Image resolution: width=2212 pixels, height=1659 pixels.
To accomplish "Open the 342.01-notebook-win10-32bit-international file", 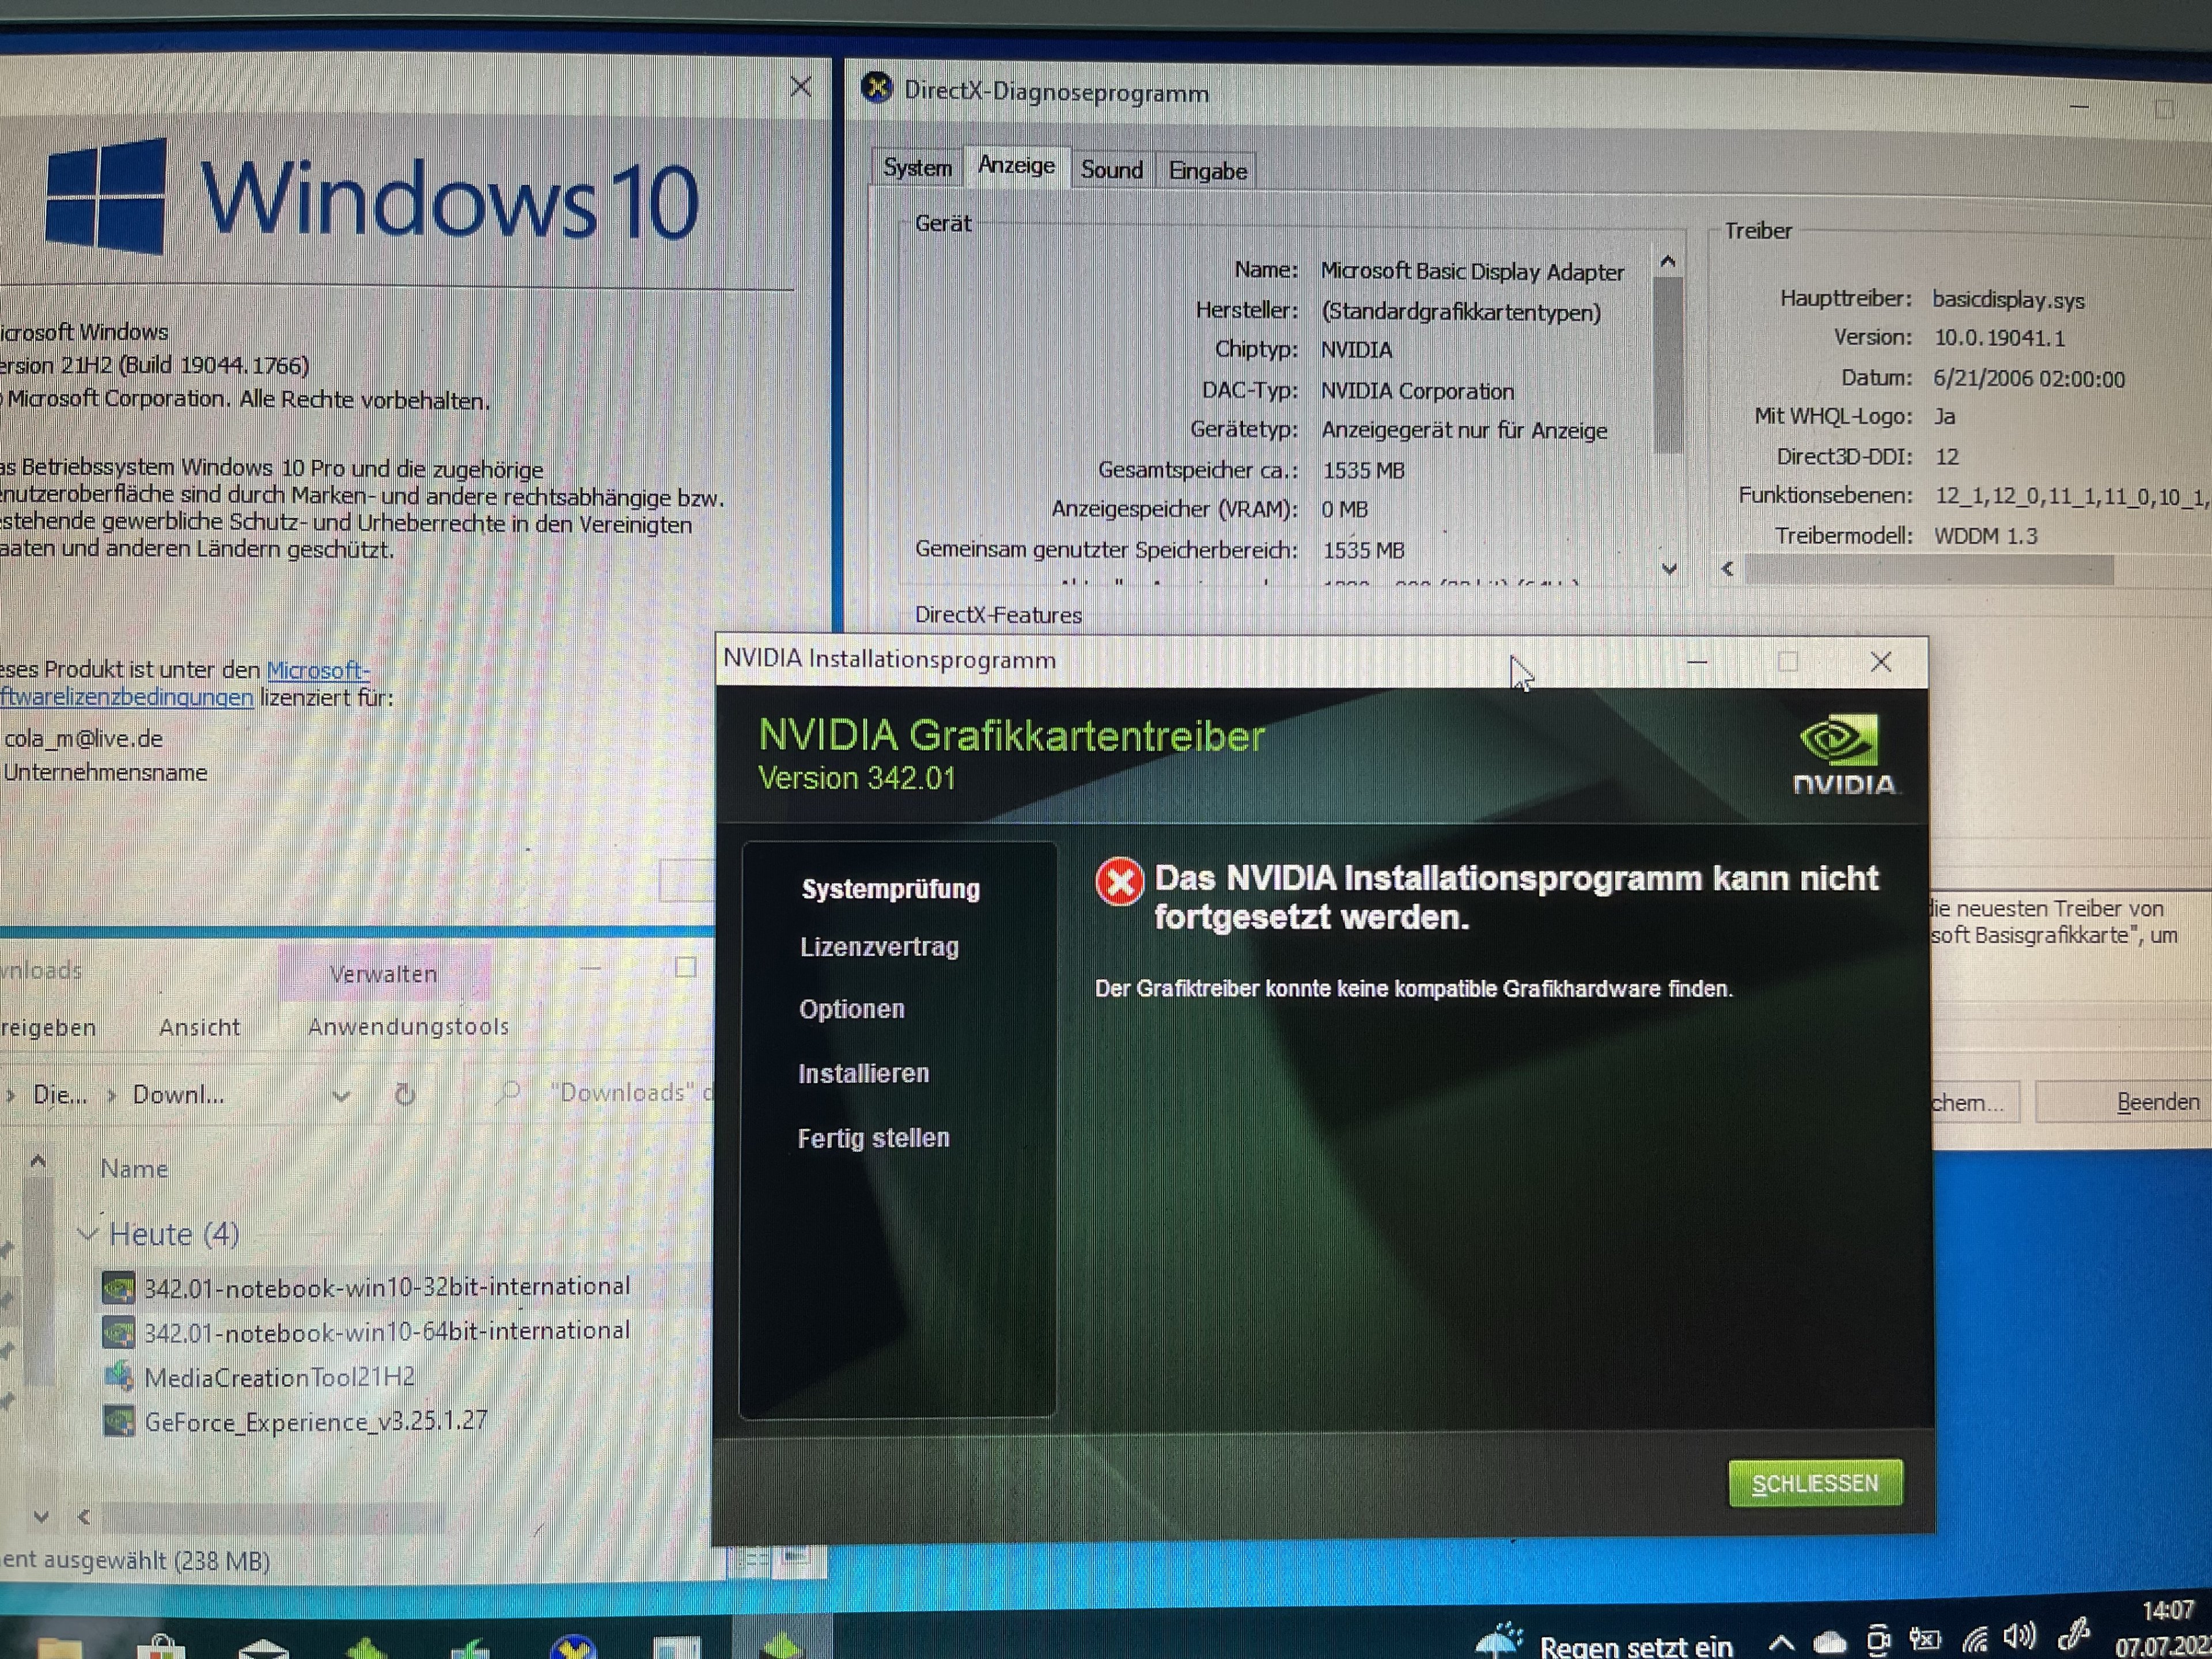I will (386, 1287).
